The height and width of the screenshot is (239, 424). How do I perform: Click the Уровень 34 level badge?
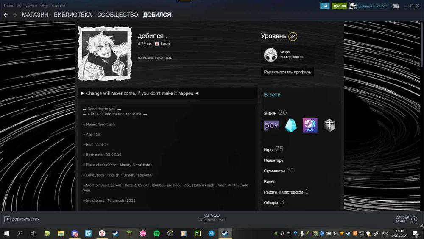(293, 36)
